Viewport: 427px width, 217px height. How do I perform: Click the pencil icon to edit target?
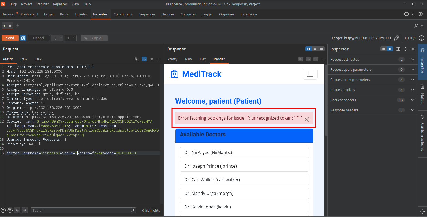[396, 38]
